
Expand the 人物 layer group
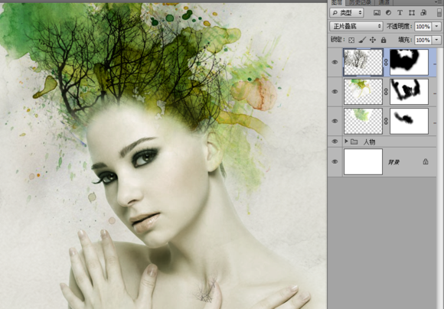coord(346,141)
